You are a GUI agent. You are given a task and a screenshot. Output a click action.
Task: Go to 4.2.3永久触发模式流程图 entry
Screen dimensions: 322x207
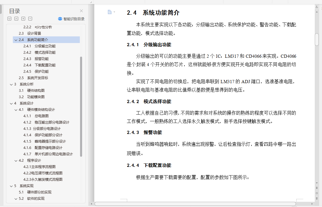point(43,180)
